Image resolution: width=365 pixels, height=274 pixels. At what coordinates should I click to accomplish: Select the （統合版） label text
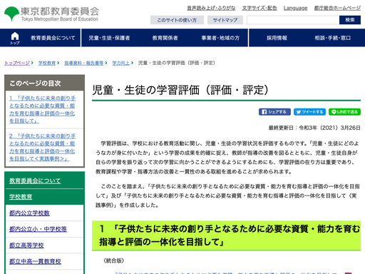point(114,260)
